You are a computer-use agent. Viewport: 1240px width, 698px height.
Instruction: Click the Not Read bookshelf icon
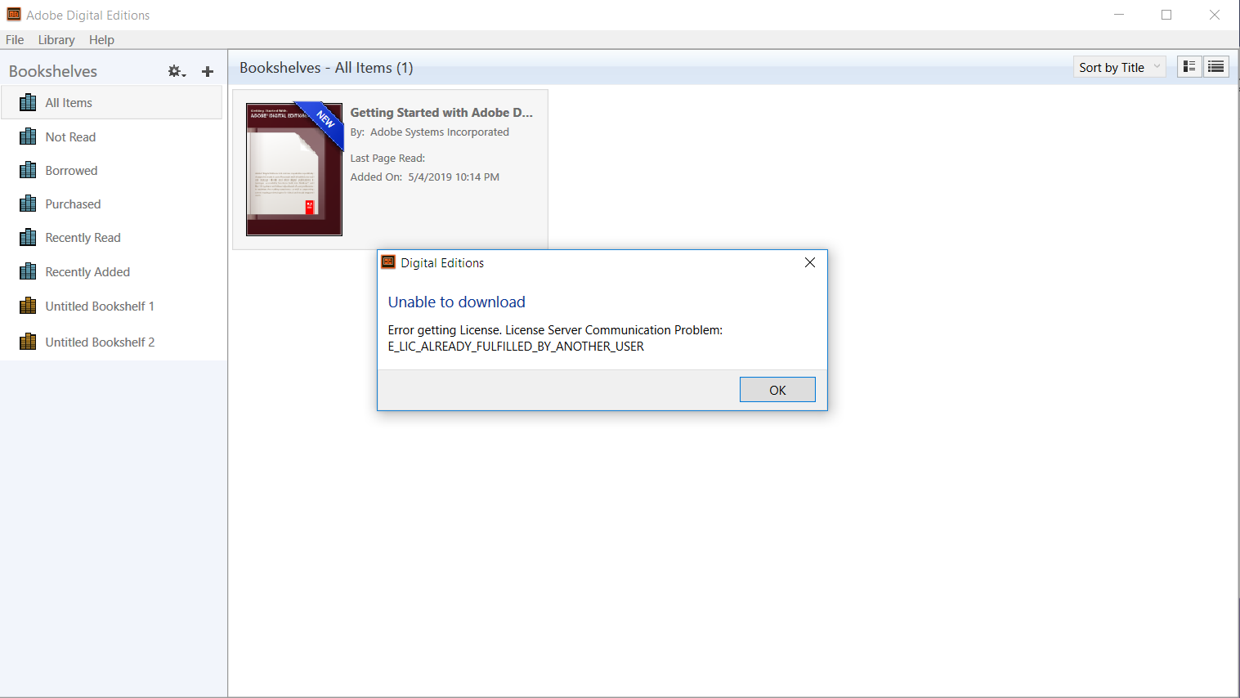pos(28,136)
